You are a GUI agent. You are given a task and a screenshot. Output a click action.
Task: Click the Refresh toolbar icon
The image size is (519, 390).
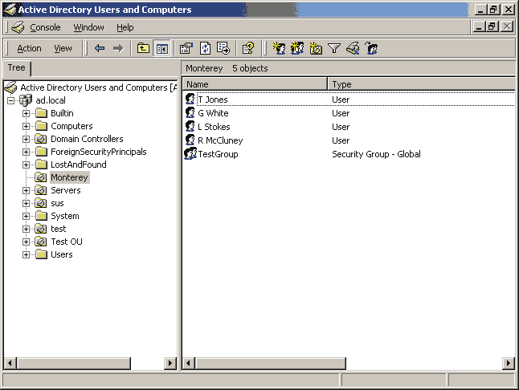tap(205, 48)
